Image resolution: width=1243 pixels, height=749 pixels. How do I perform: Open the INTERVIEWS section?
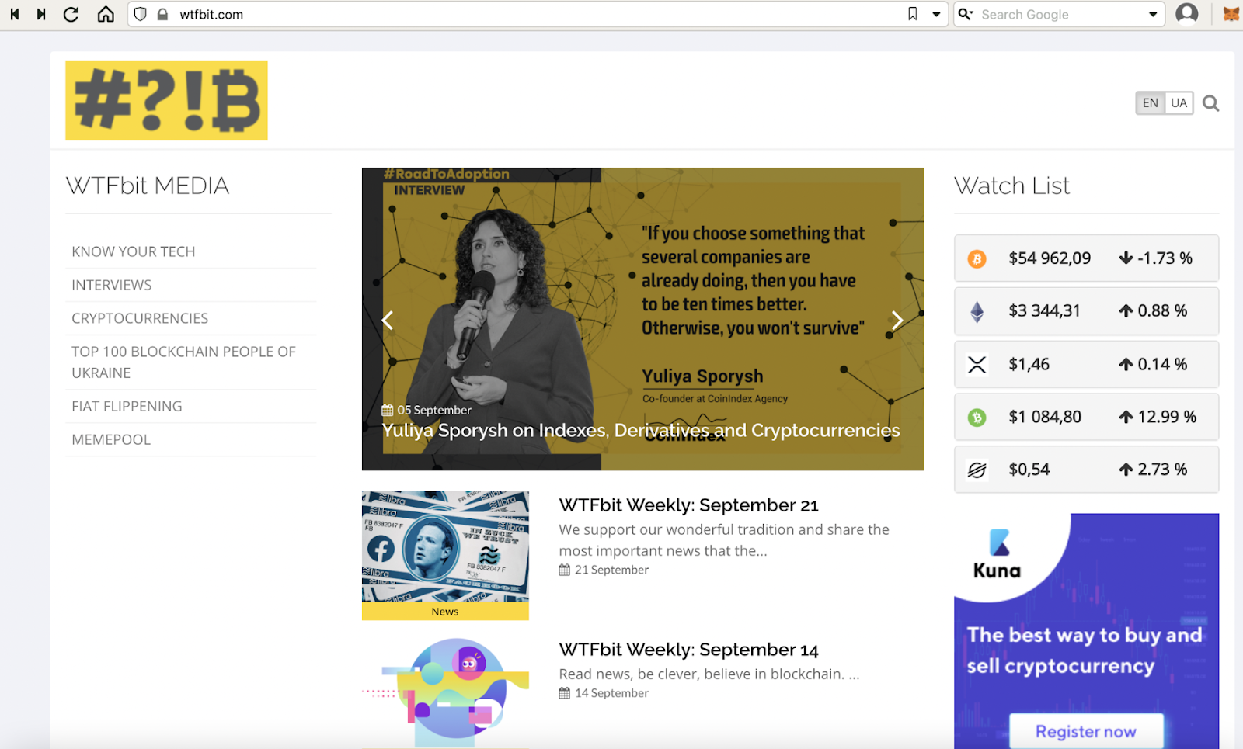112,285
